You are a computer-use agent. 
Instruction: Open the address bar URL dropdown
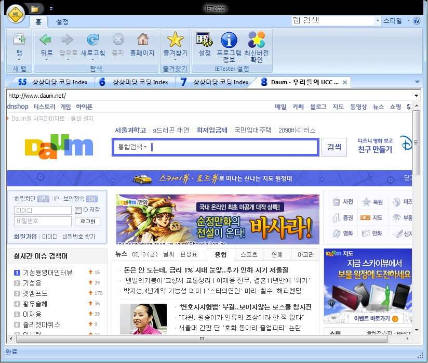pyautogui.click(x=416, y=96)
